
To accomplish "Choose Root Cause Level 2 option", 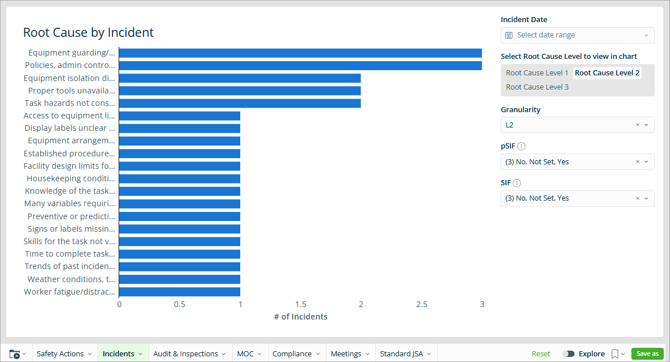I will click(607, 73).
